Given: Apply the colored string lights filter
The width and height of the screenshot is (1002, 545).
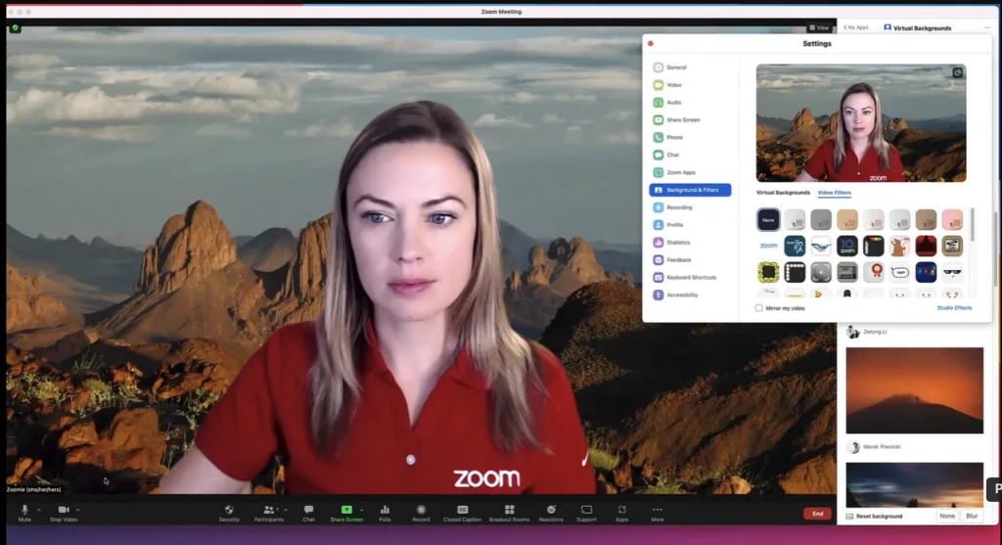Looking at the screenshot, I should pyautogui.click(x=926, y=272).
